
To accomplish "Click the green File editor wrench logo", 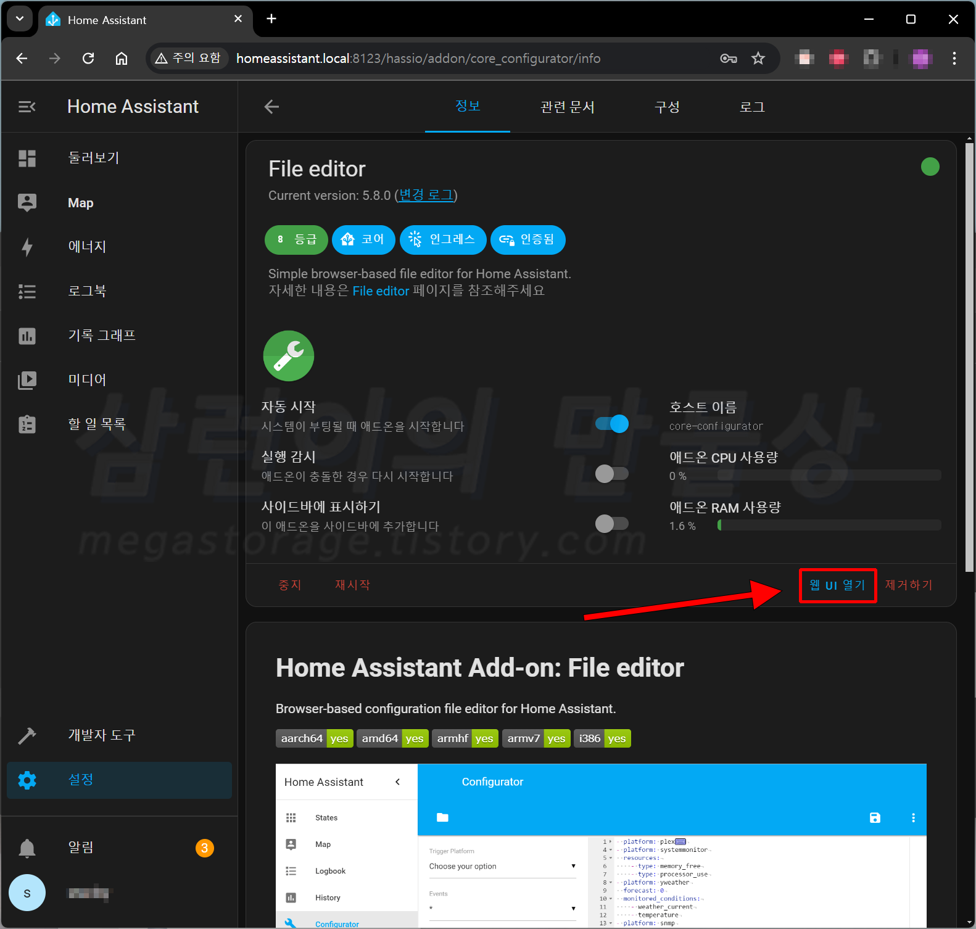I will tap(289, 356).
